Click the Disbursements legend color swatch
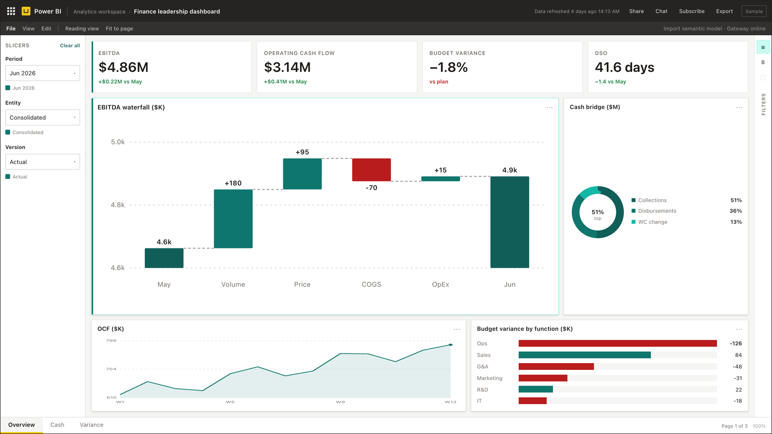The height and width of the screenshot is (434, 772). (x=634, y=211)
